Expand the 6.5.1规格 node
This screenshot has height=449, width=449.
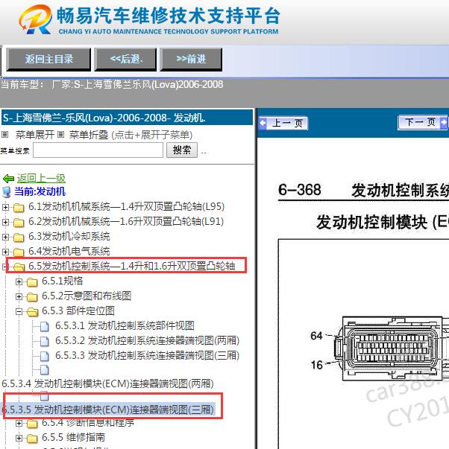19,281
